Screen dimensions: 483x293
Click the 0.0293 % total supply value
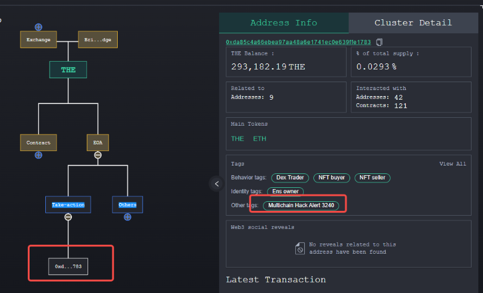click(376, 67)
